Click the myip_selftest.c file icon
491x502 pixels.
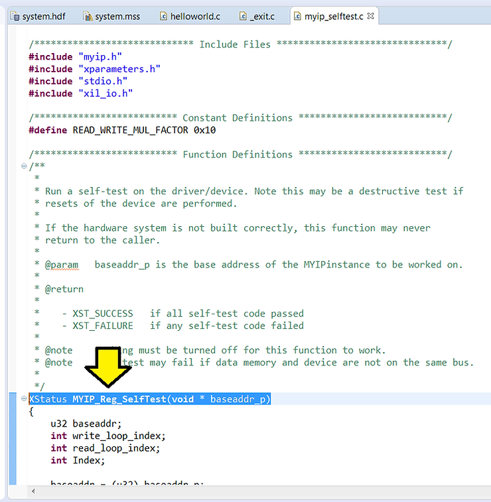pyautogui.click(x=297, y=16)
